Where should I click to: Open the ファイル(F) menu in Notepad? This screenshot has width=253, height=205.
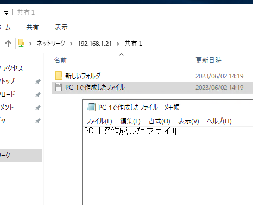99,121
